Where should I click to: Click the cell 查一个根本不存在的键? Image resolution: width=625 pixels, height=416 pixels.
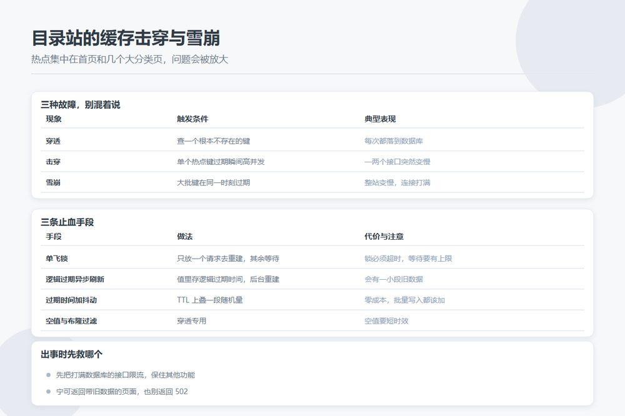214,141
